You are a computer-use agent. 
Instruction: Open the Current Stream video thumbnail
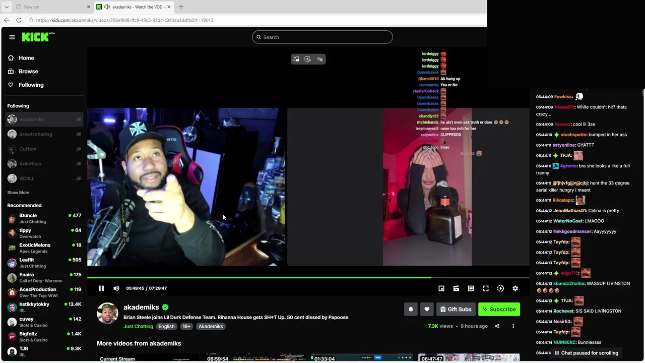tap(147, 357)
